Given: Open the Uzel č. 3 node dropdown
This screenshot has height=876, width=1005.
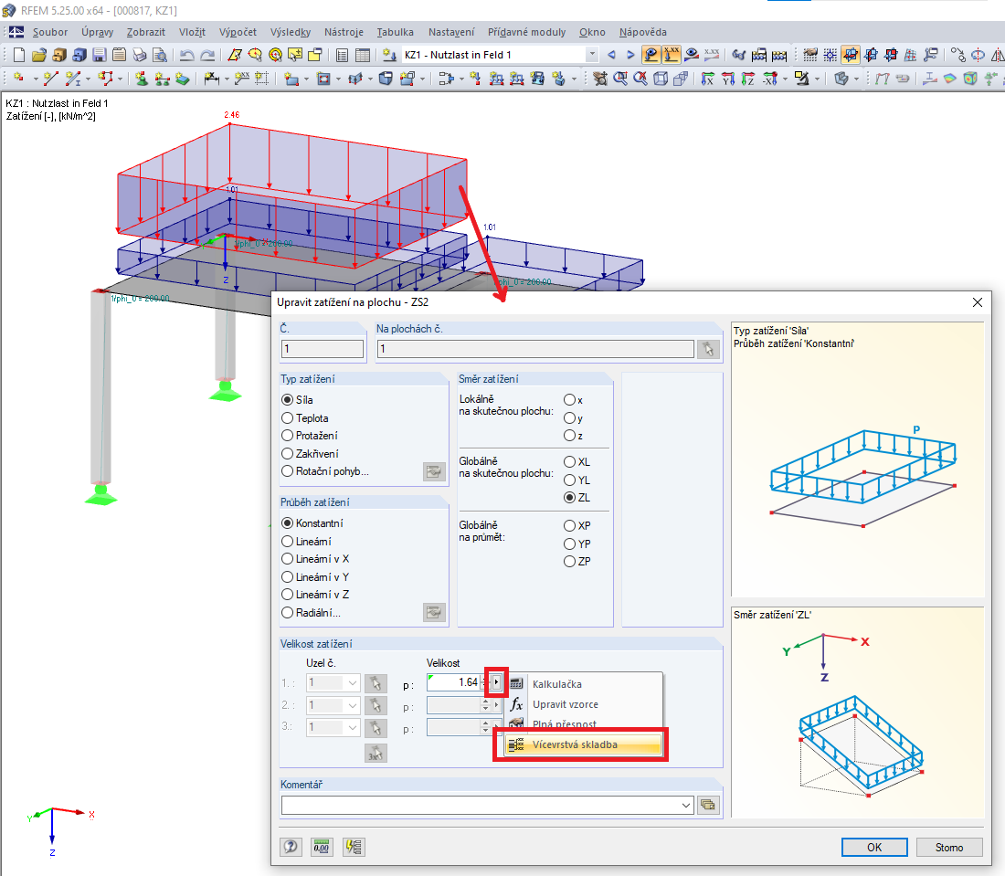Looking at the screenshot, I should tap(353, 727).
